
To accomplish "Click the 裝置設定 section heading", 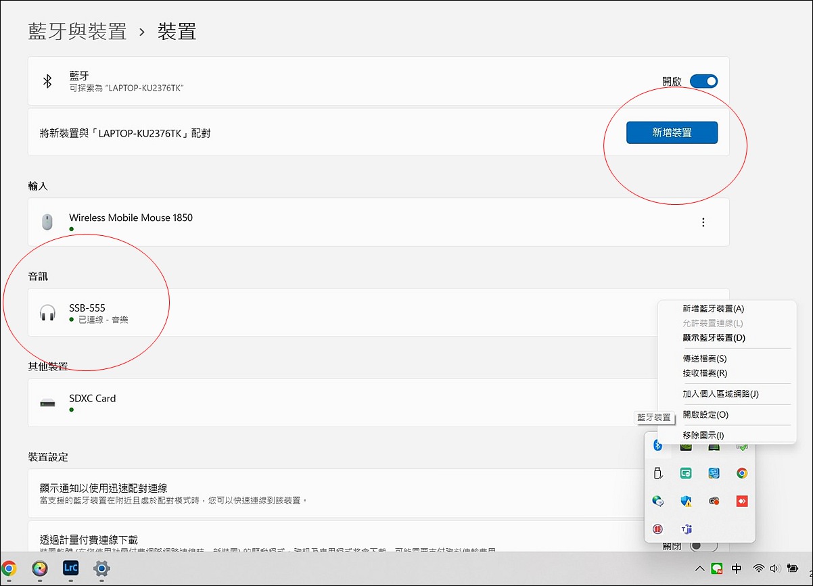I will tap(48, 457).
